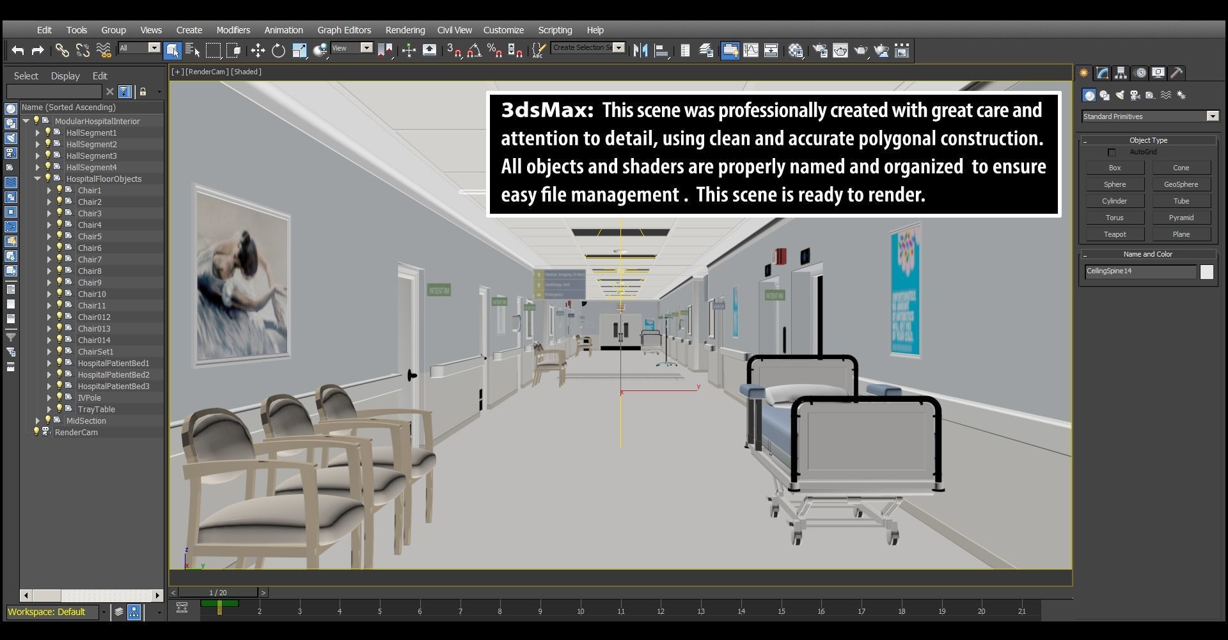The image size is (1228, 640).
Task: Toggle the AutoGrid checkbox
Action: coord(1112,152)
